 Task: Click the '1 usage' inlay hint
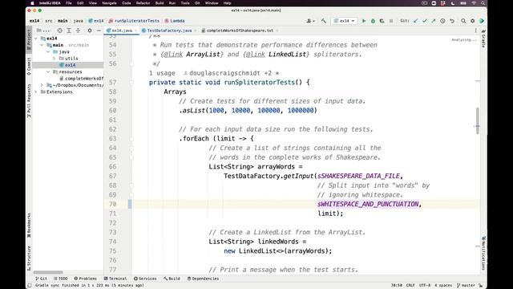click(162, 73)
